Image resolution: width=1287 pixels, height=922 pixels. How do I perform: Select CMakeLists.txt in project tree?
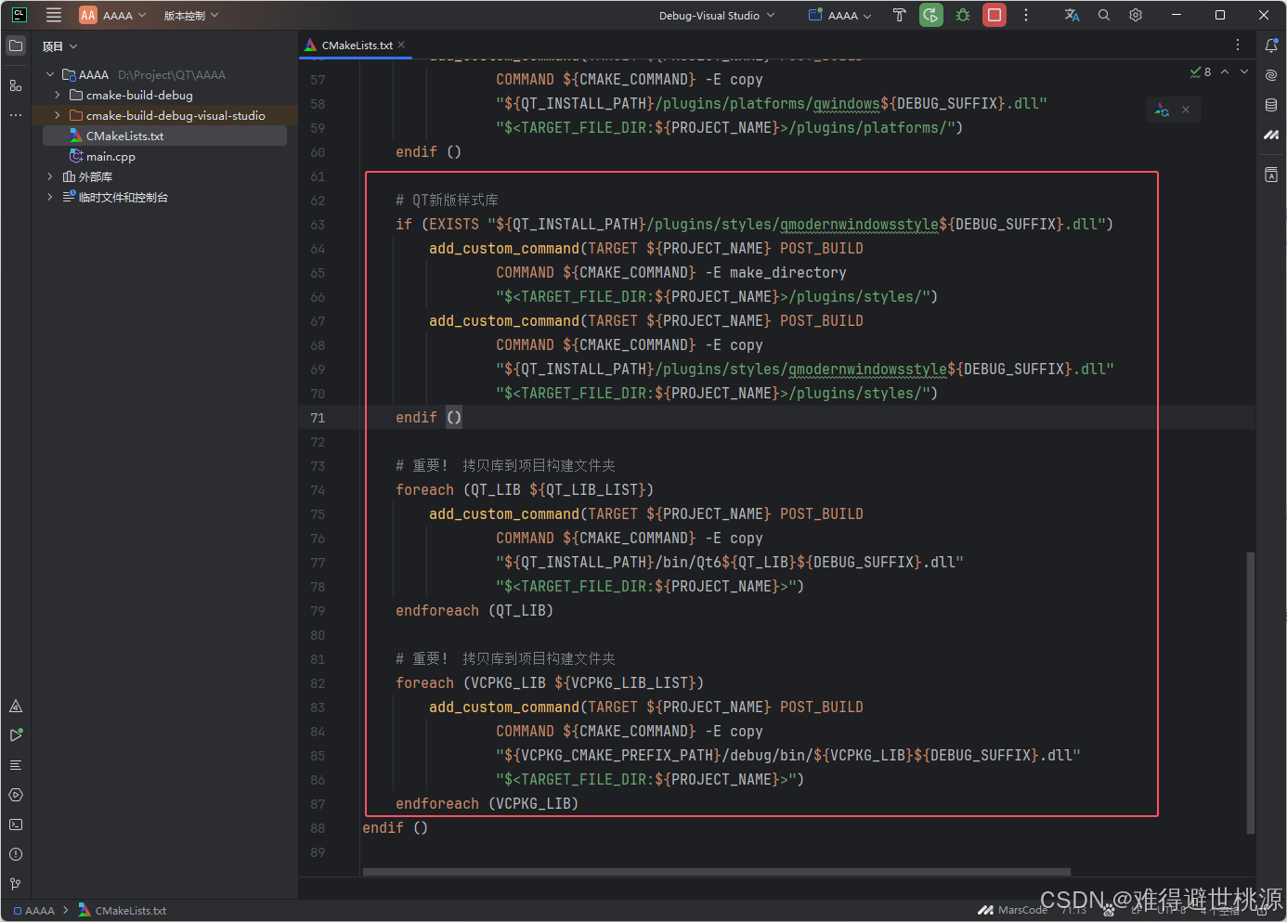click(x=164, y=136)
